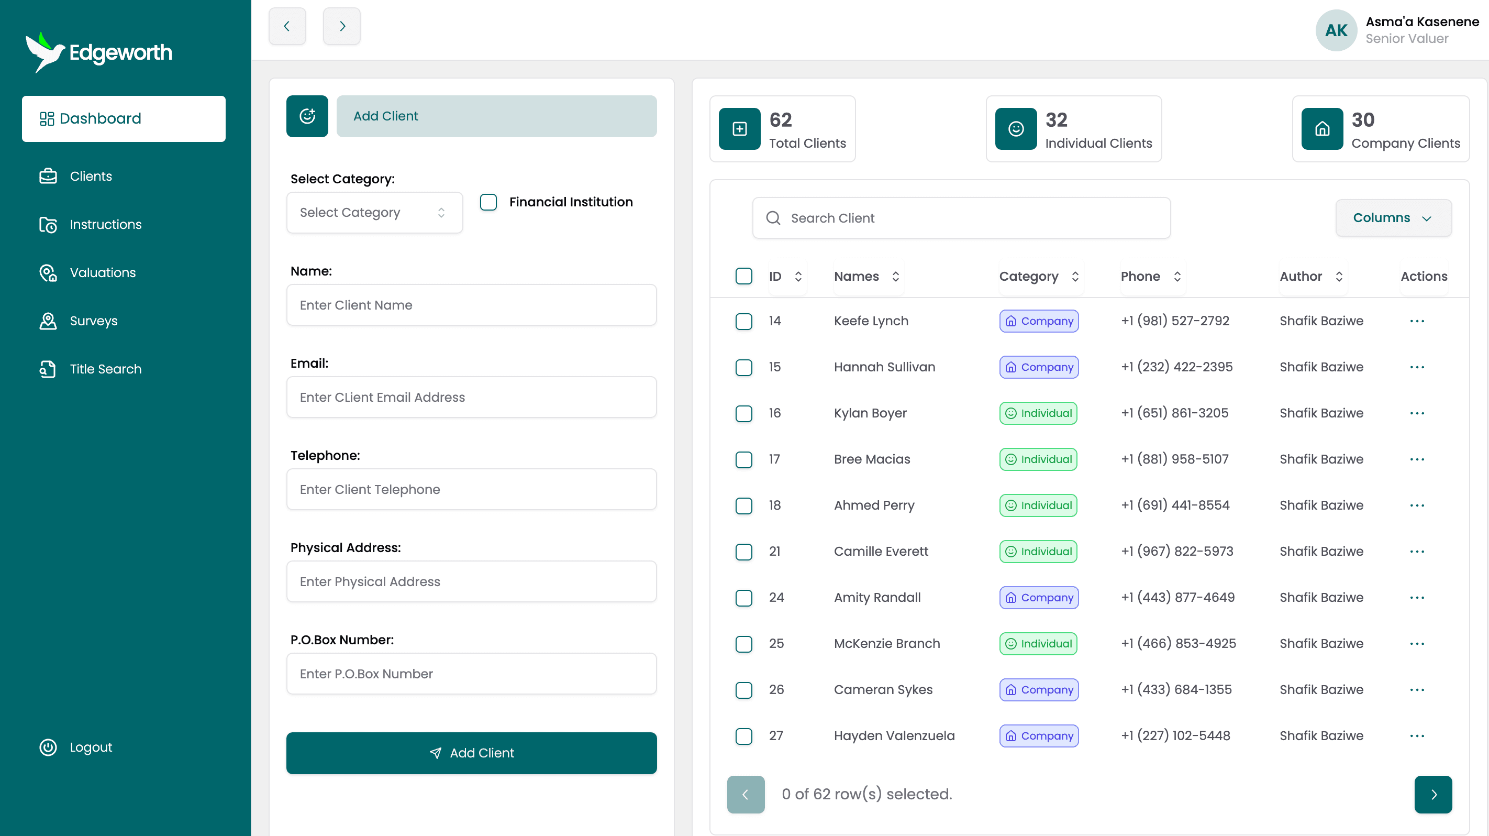Open Valuations in the sidebar
This screenshot has height=836, width=1489.
coord(102,272)
